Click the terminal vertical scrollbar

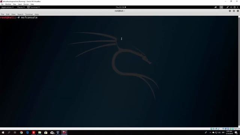[x=239, y=71]
